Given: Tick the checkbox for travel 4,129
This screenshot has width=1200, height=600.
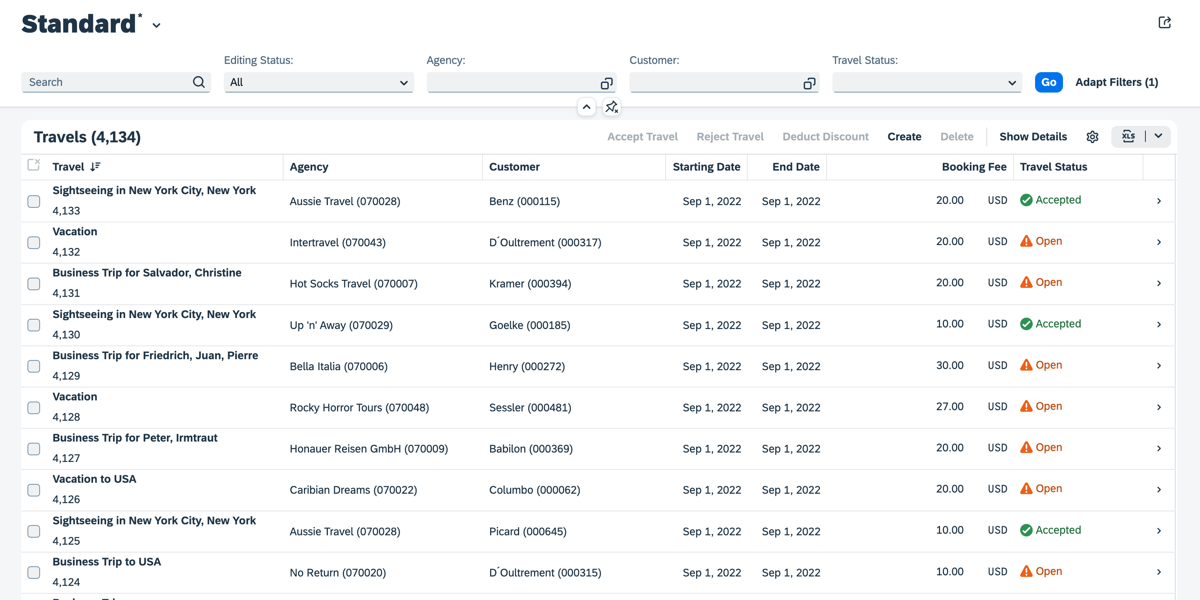Looking at the screenshot, I should [x=34, y=367].
